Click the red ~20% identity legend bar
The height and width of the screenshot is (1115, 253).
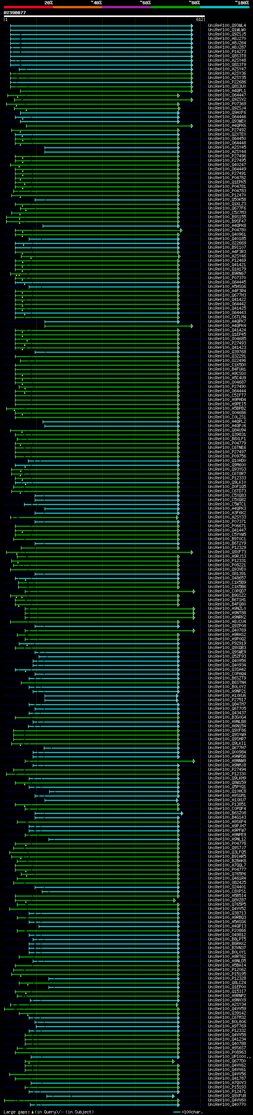[x=28, y=7]
